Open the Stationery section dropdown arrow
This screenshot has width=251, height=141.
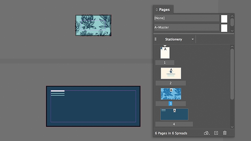(192, 39)
